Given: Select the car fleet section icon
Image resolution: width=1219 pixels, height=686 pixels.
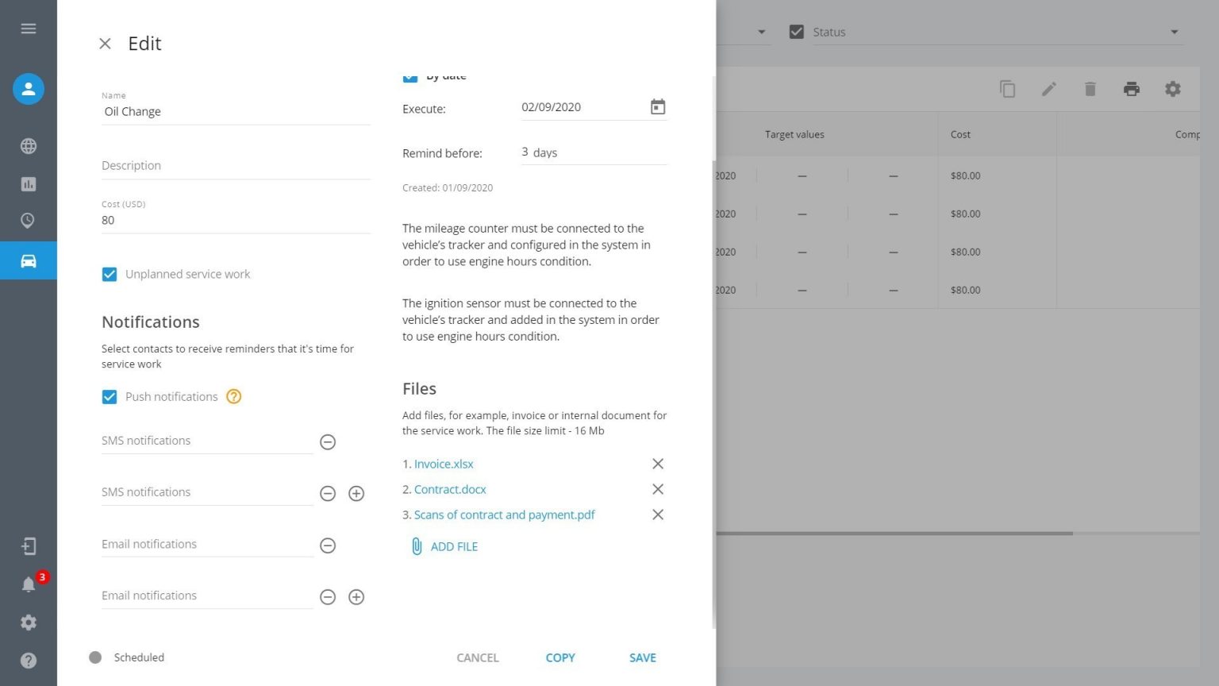Looking at the screenshot, I should [x=29, y=260].
